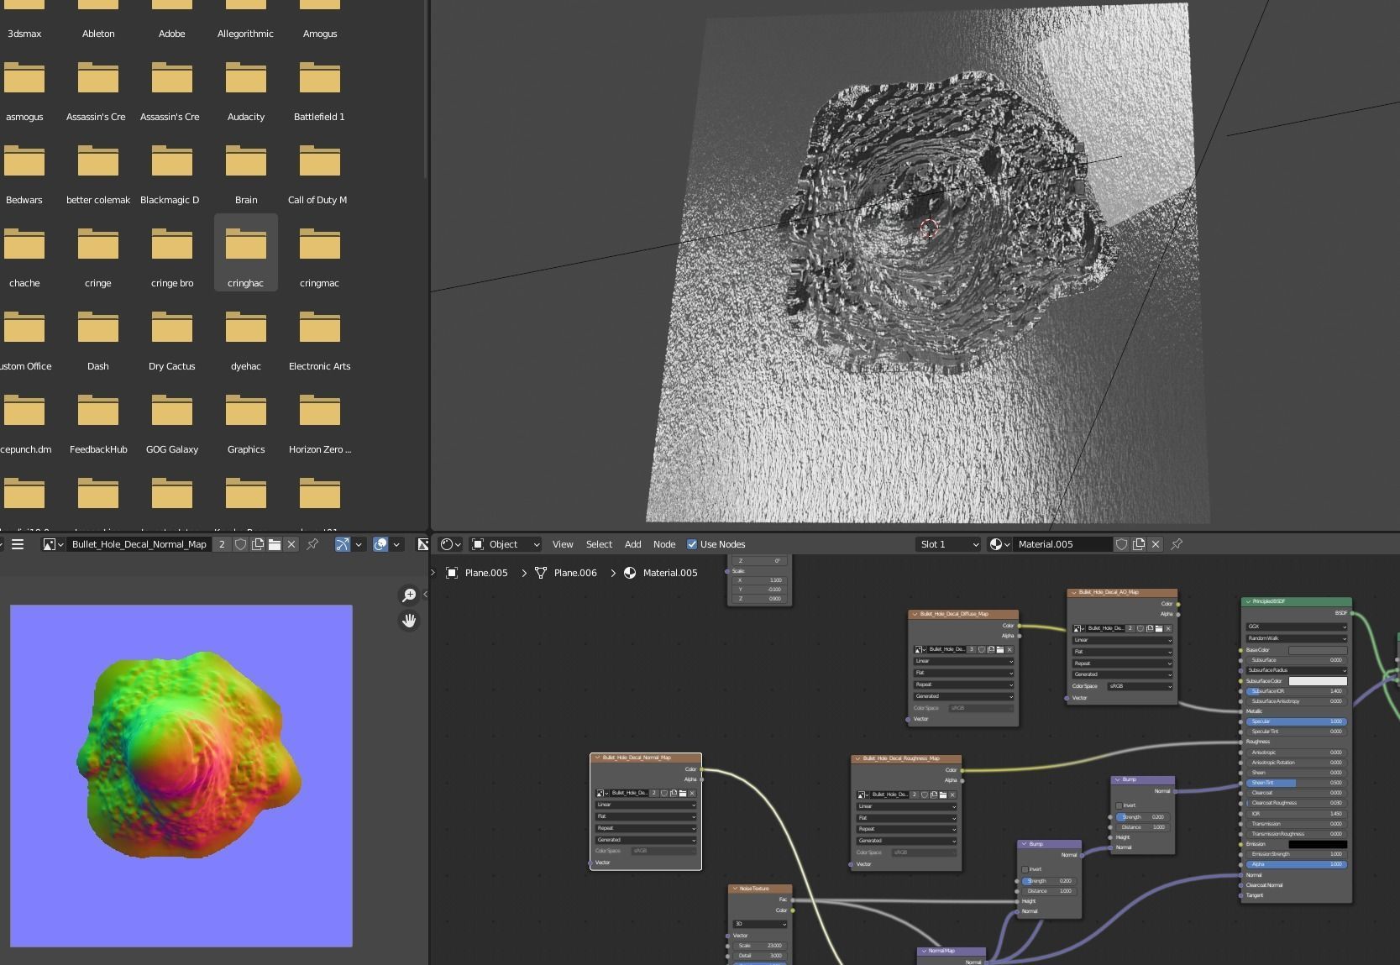The image size is (1400, 965).
Task: Toggle fake user shield on Normal Map node image
Action: (x=664, y=793)
